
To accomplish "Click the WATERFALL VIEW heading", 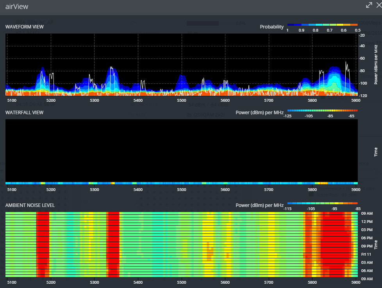I will click(24, 113).
